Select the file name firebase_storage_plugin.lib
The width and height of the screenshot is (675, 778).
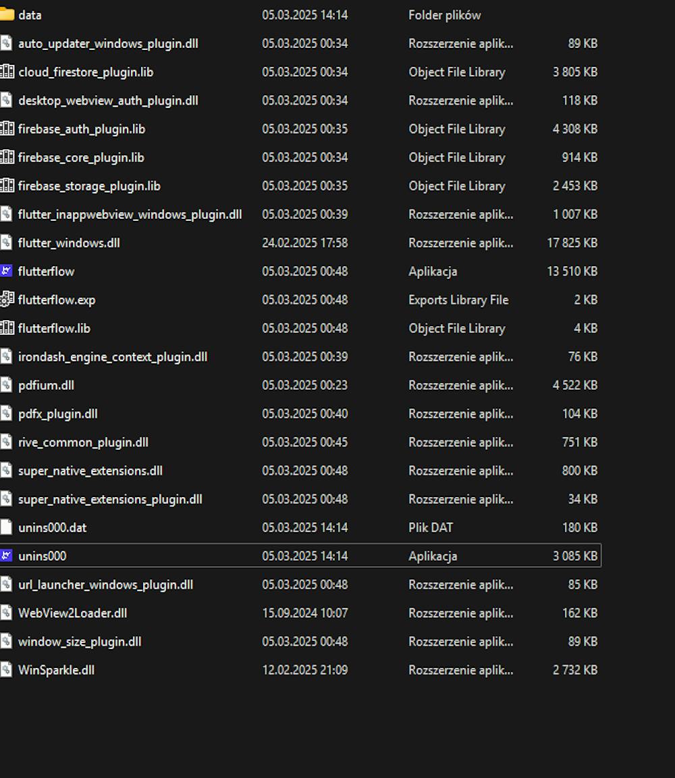[89, 186]
